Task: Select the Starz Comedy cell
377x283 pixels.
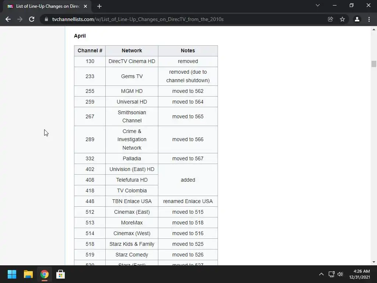Action: point(132,255)
